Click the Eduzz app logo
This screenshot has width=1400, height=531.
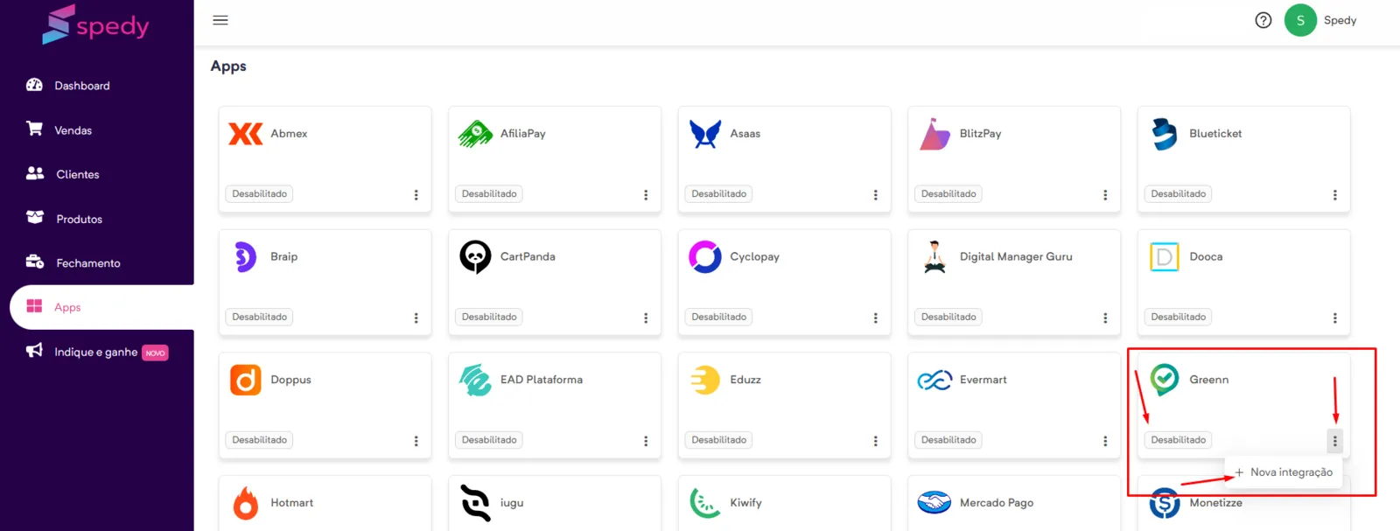click(705, 381)
